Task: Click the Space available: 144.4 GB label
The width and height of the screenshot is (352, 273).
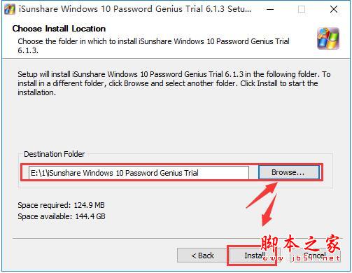Action: (62, 216)
